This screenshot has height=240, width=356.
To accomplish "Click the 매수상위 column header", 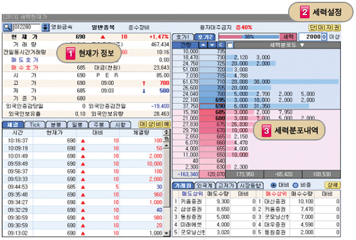I will [276, 194].
